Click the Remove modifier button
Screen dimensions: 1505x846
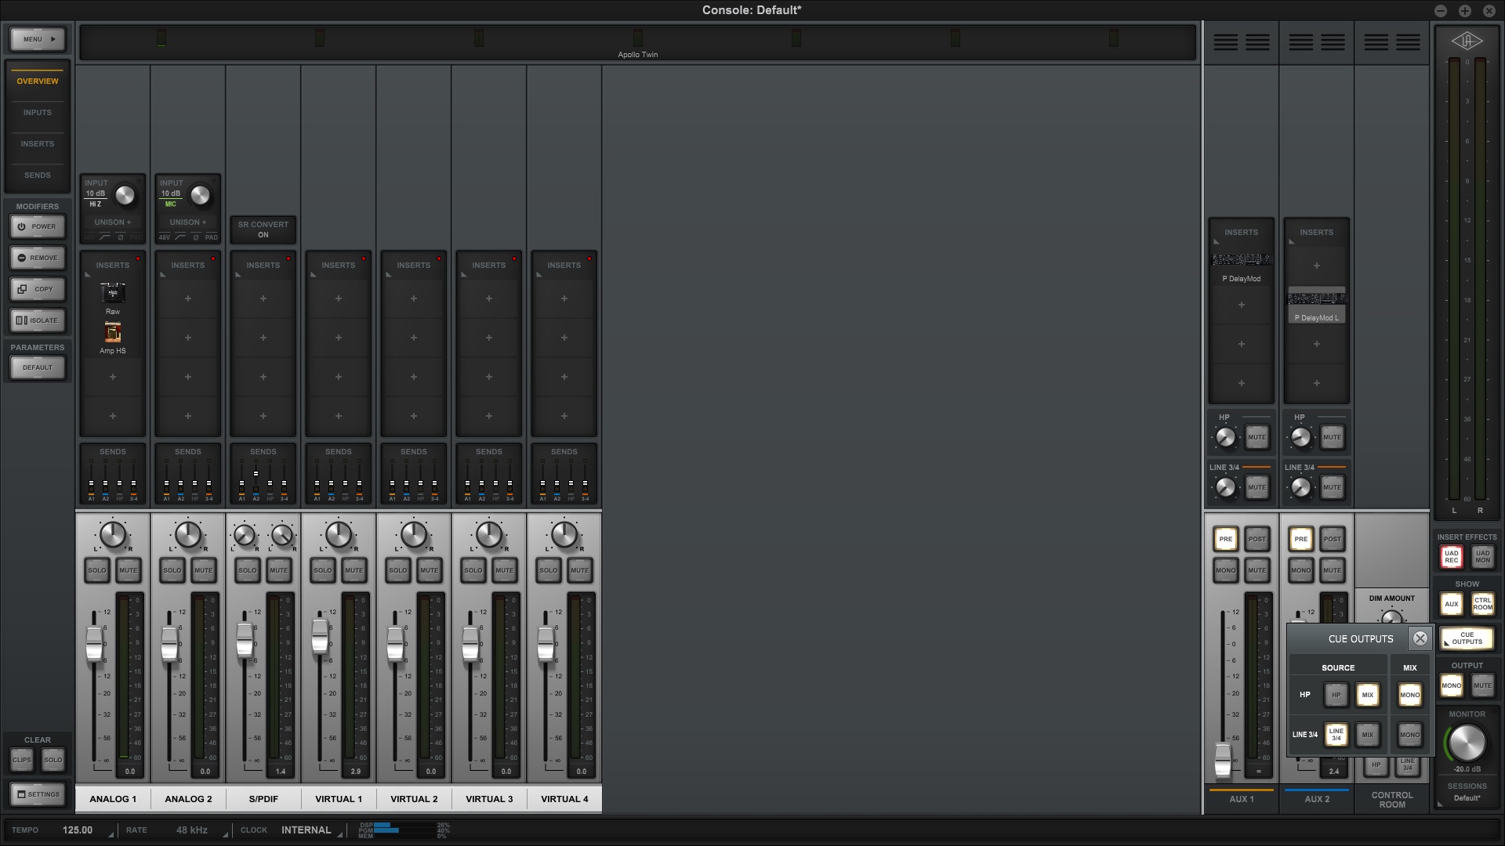point(37,258)
